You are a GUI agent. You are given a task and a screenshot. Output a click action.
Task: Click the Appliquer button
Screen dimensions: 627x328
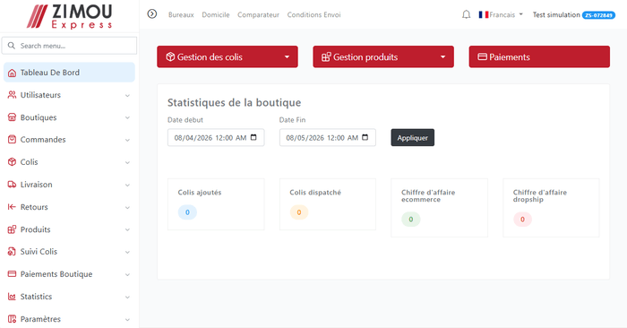(x=412, y=138)
